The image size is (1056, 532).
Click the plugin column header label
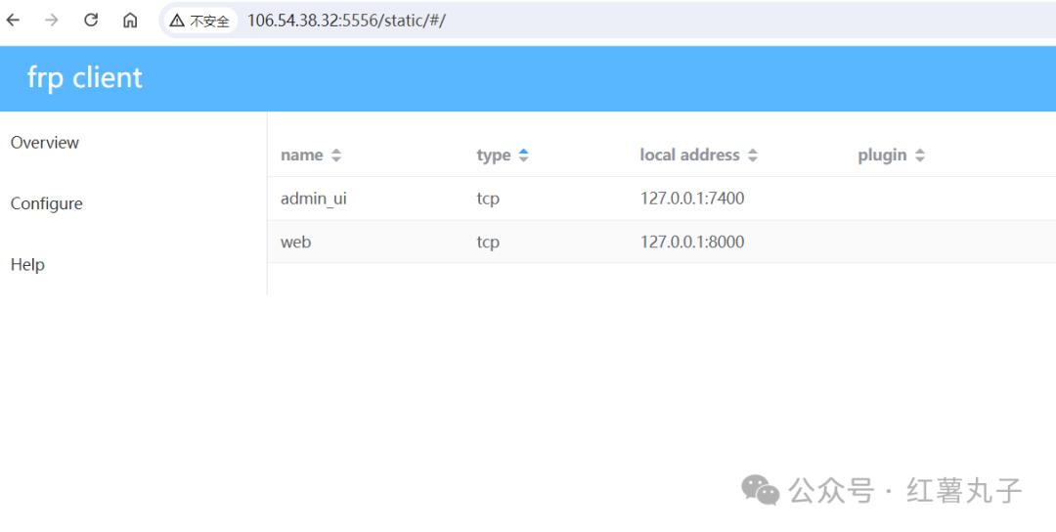[x=882, y=155]
